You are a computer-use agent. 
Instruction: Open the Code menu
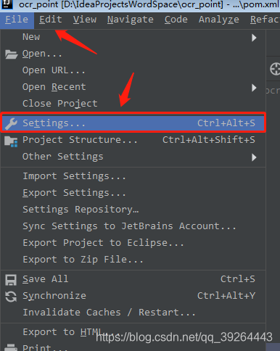point(176,20)
